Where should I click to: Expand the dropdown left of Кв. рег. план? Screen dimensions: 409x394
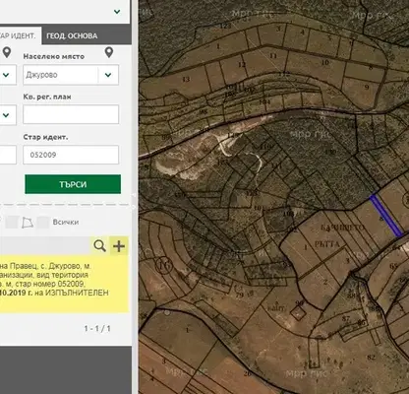[6, 115]
